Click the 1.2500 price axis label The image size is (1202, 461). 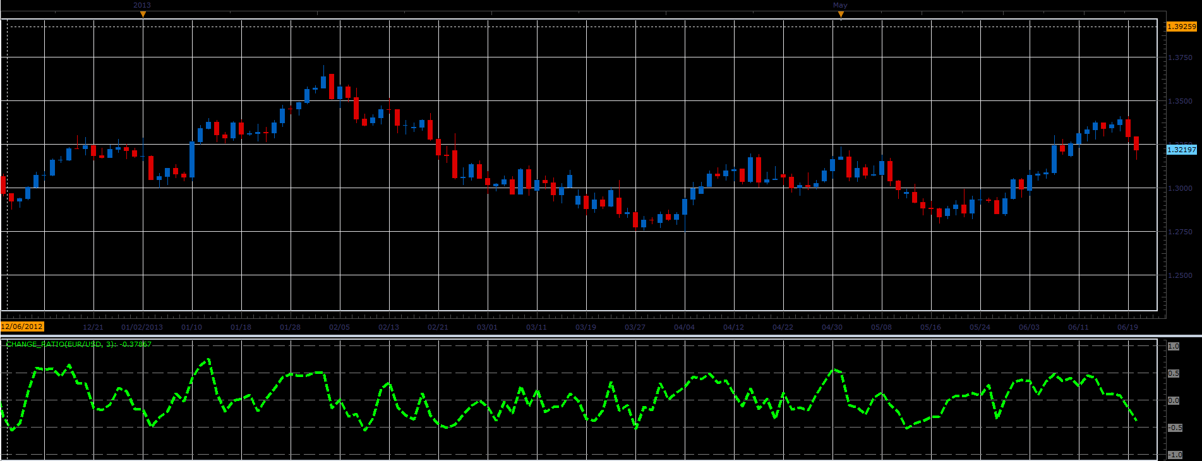pyautogui.click(x=1181, y=275)
